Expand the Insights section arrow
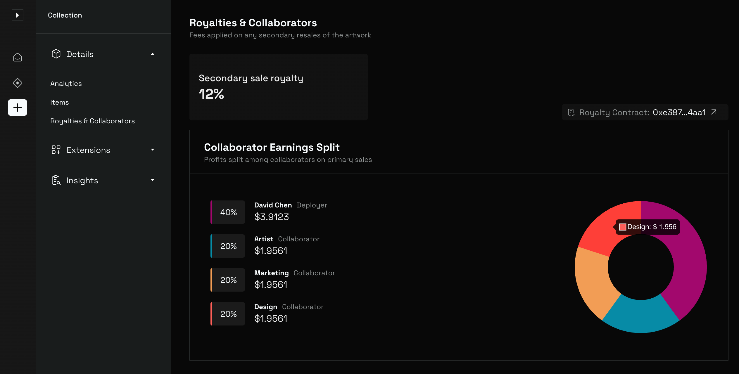739x374 pixels. pyautogui.click(x=152, y=180)
